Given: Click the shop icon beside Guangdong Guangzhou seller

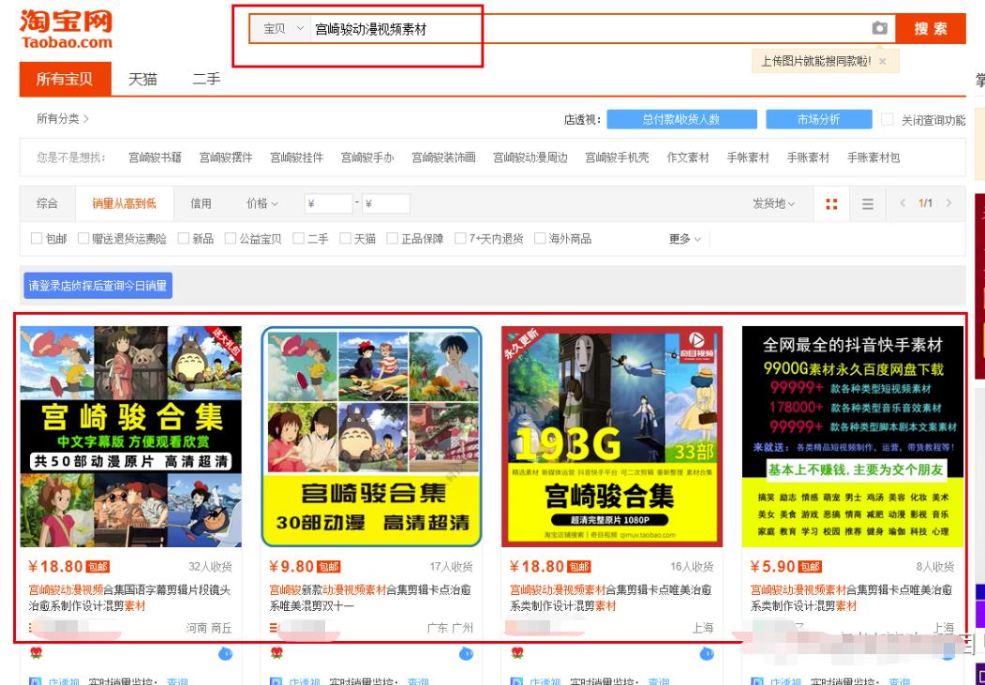Looking at the screenshot, I should [274, 627].
